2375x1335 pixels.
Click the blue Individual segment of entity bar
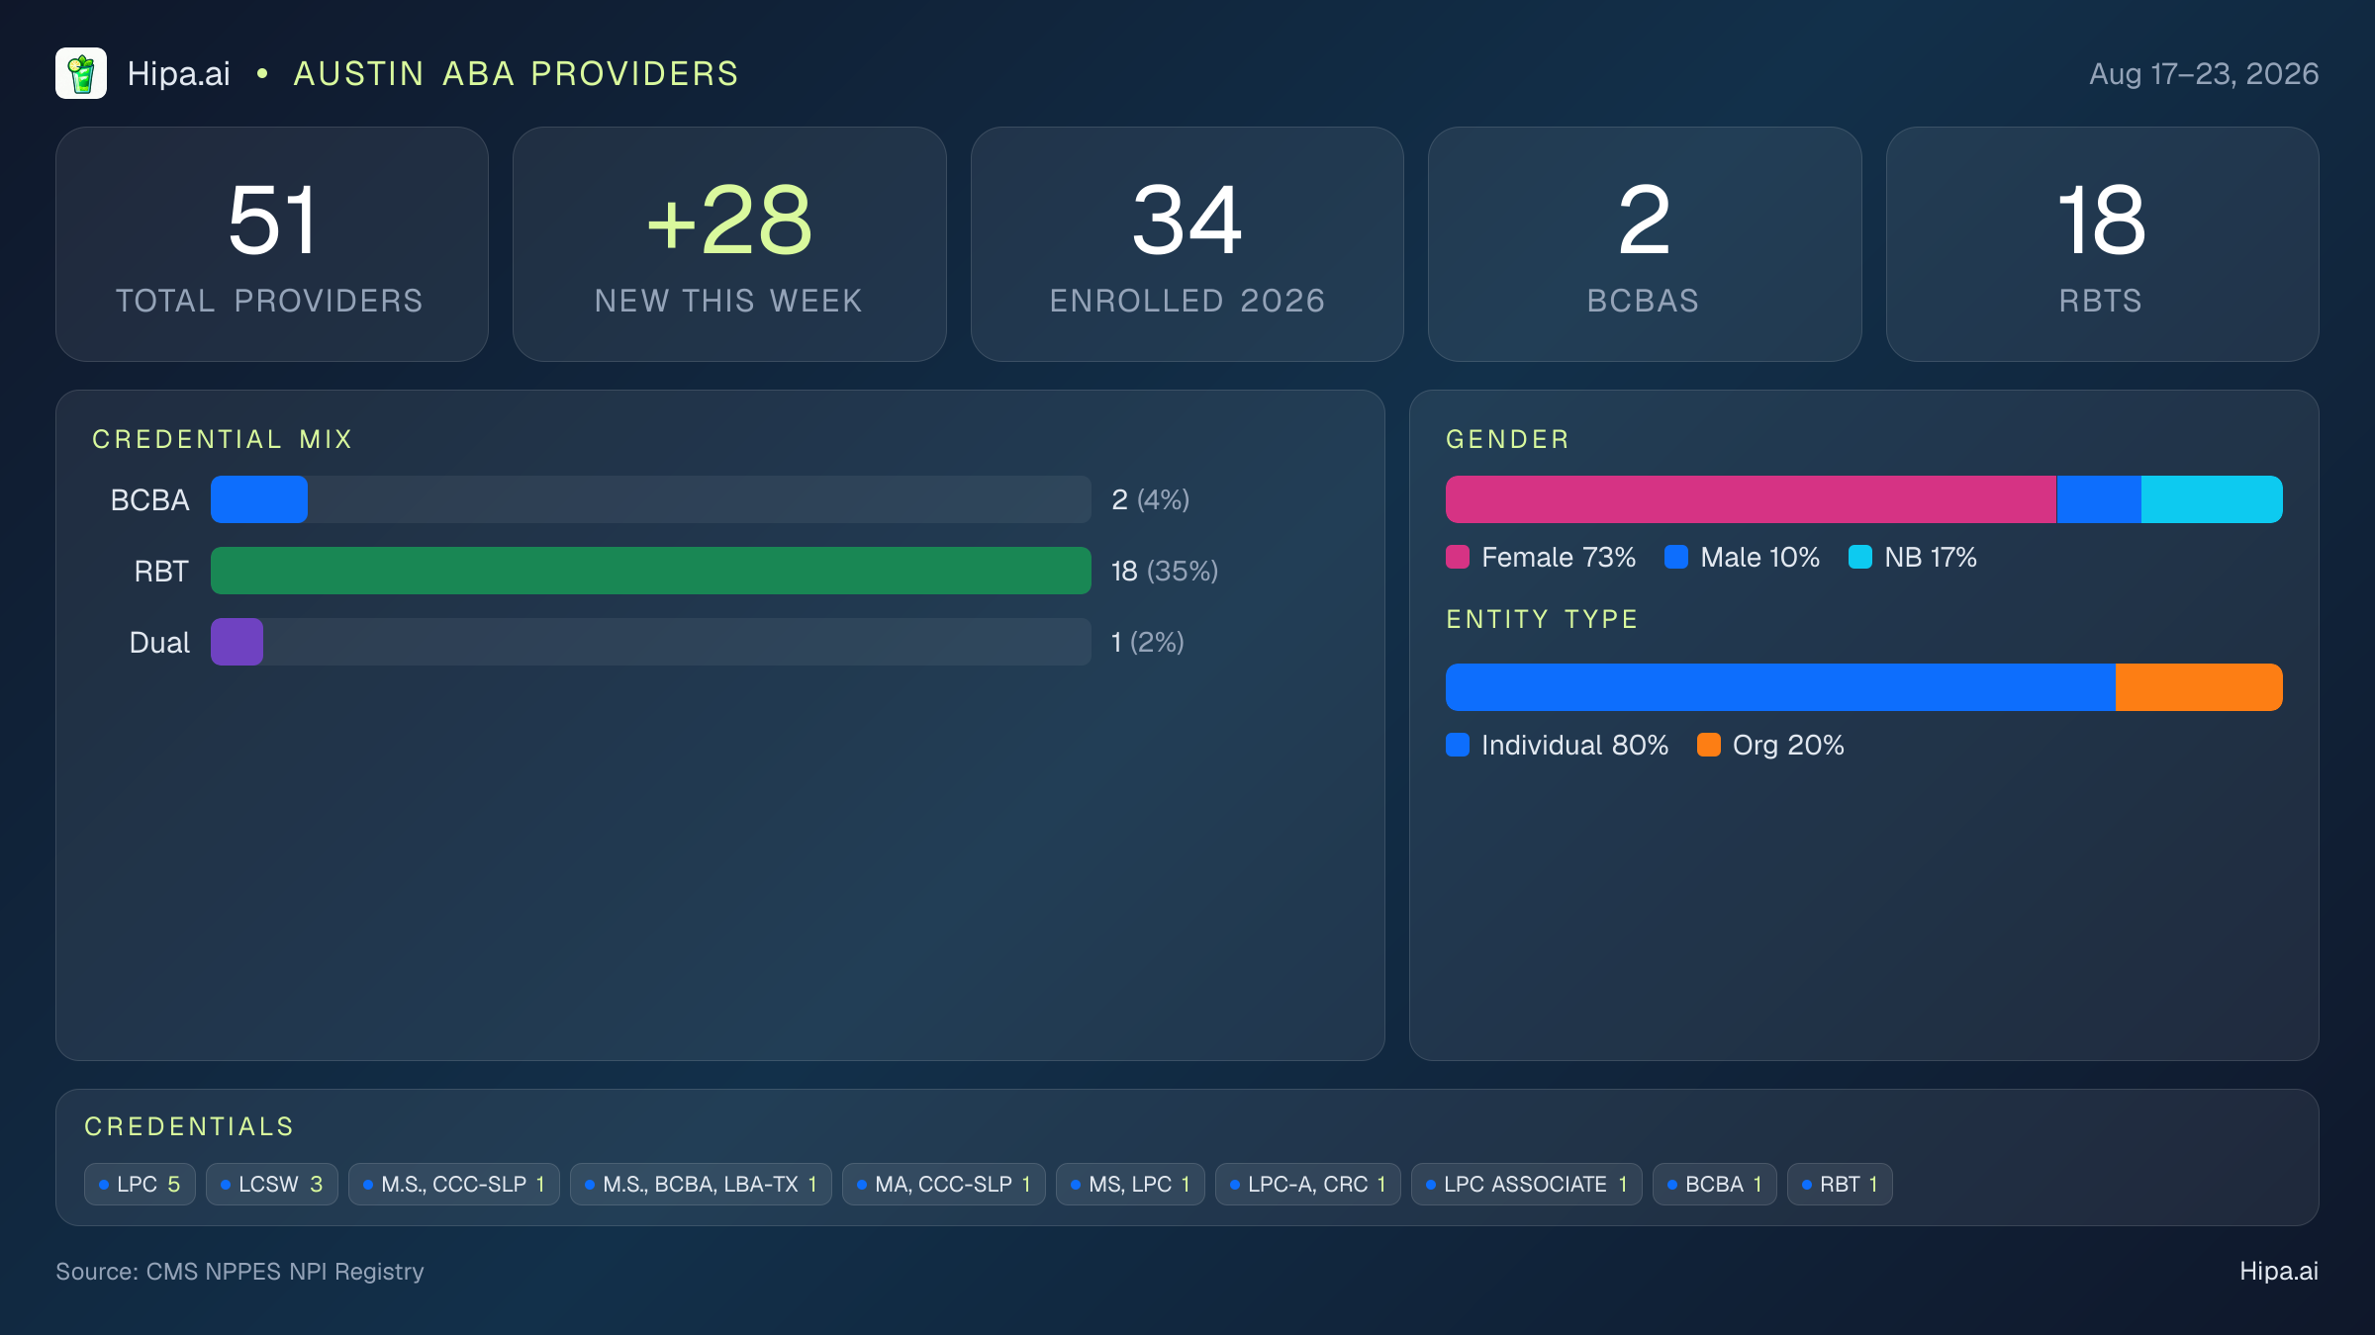(1780, 687)
